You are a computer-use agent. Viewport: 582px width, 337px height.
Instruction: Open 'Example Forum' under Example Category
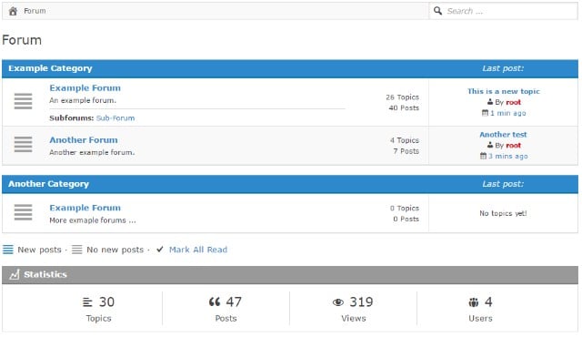85,88
